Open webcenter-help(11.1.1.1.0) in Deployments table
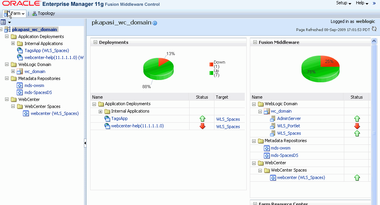This screenshot has height=205, width=380. tap(138, 126)
